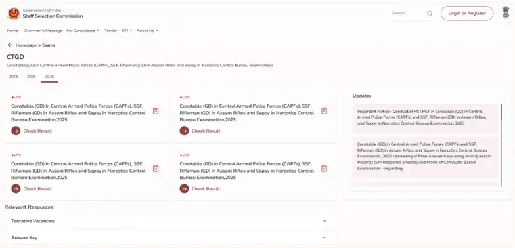The image size is (515, 248).
Task: Go back using the arrow beside Homepage
Action: [x=10, y=45]
